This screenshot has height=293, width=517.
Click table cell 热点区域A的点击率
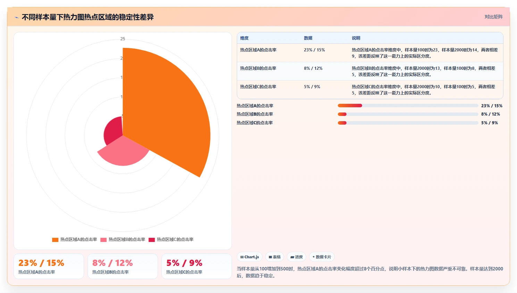point(258,50)
